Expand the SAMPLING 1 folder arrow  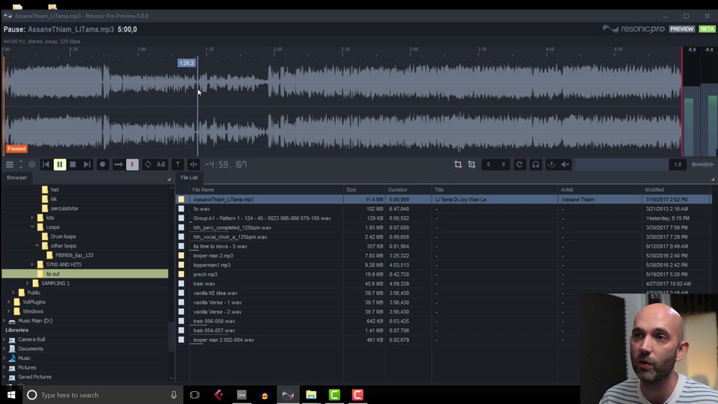(x=28, y=283)
